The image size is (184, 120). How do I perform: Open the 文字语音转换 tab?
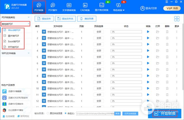[69, 7]
